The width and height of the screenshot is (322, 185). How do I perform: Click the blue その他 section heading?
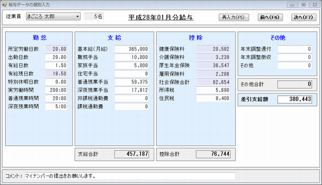(278, 38)
